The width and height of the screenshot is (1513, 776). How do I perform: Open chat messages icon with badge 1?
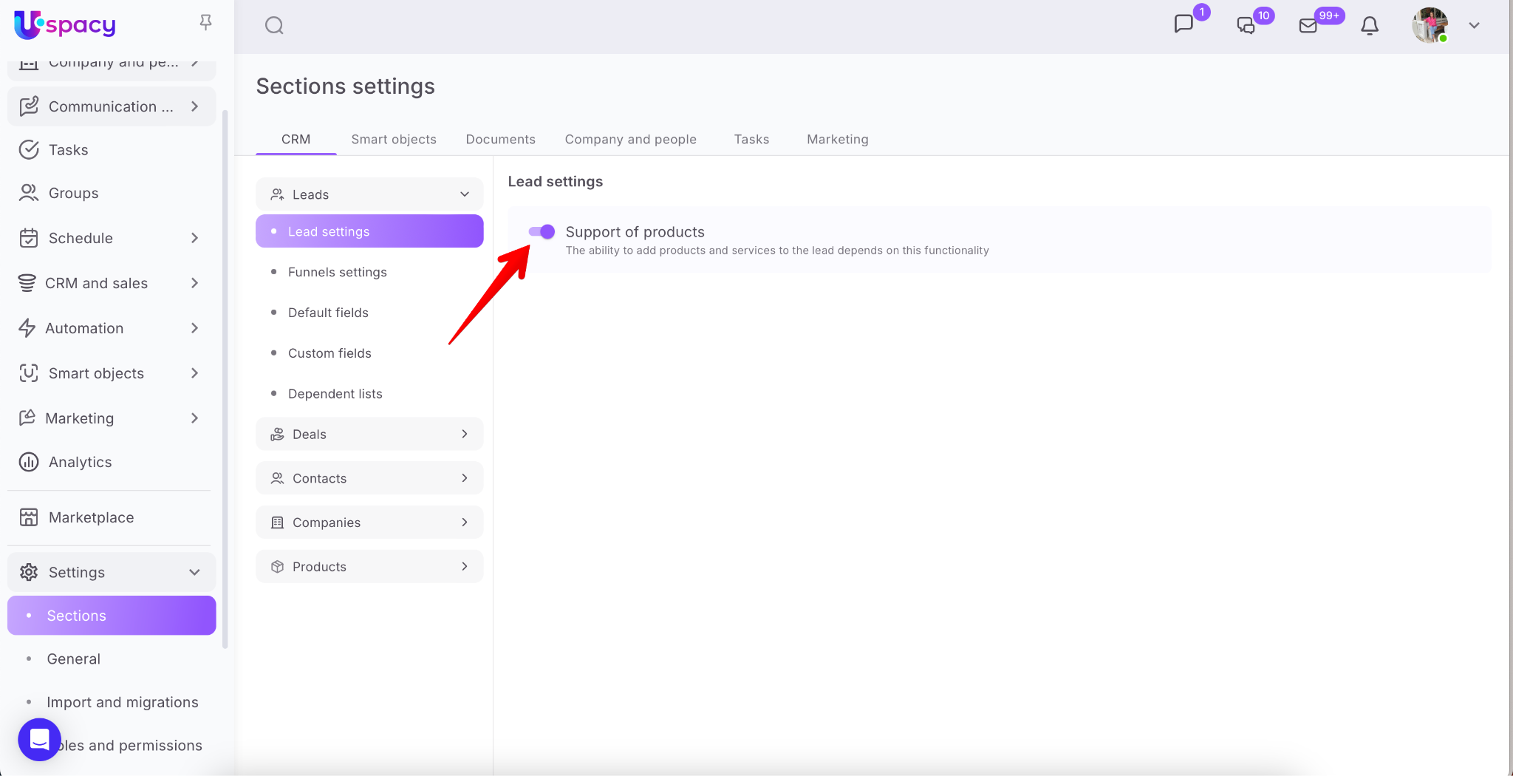click(x=1184, y=24)
